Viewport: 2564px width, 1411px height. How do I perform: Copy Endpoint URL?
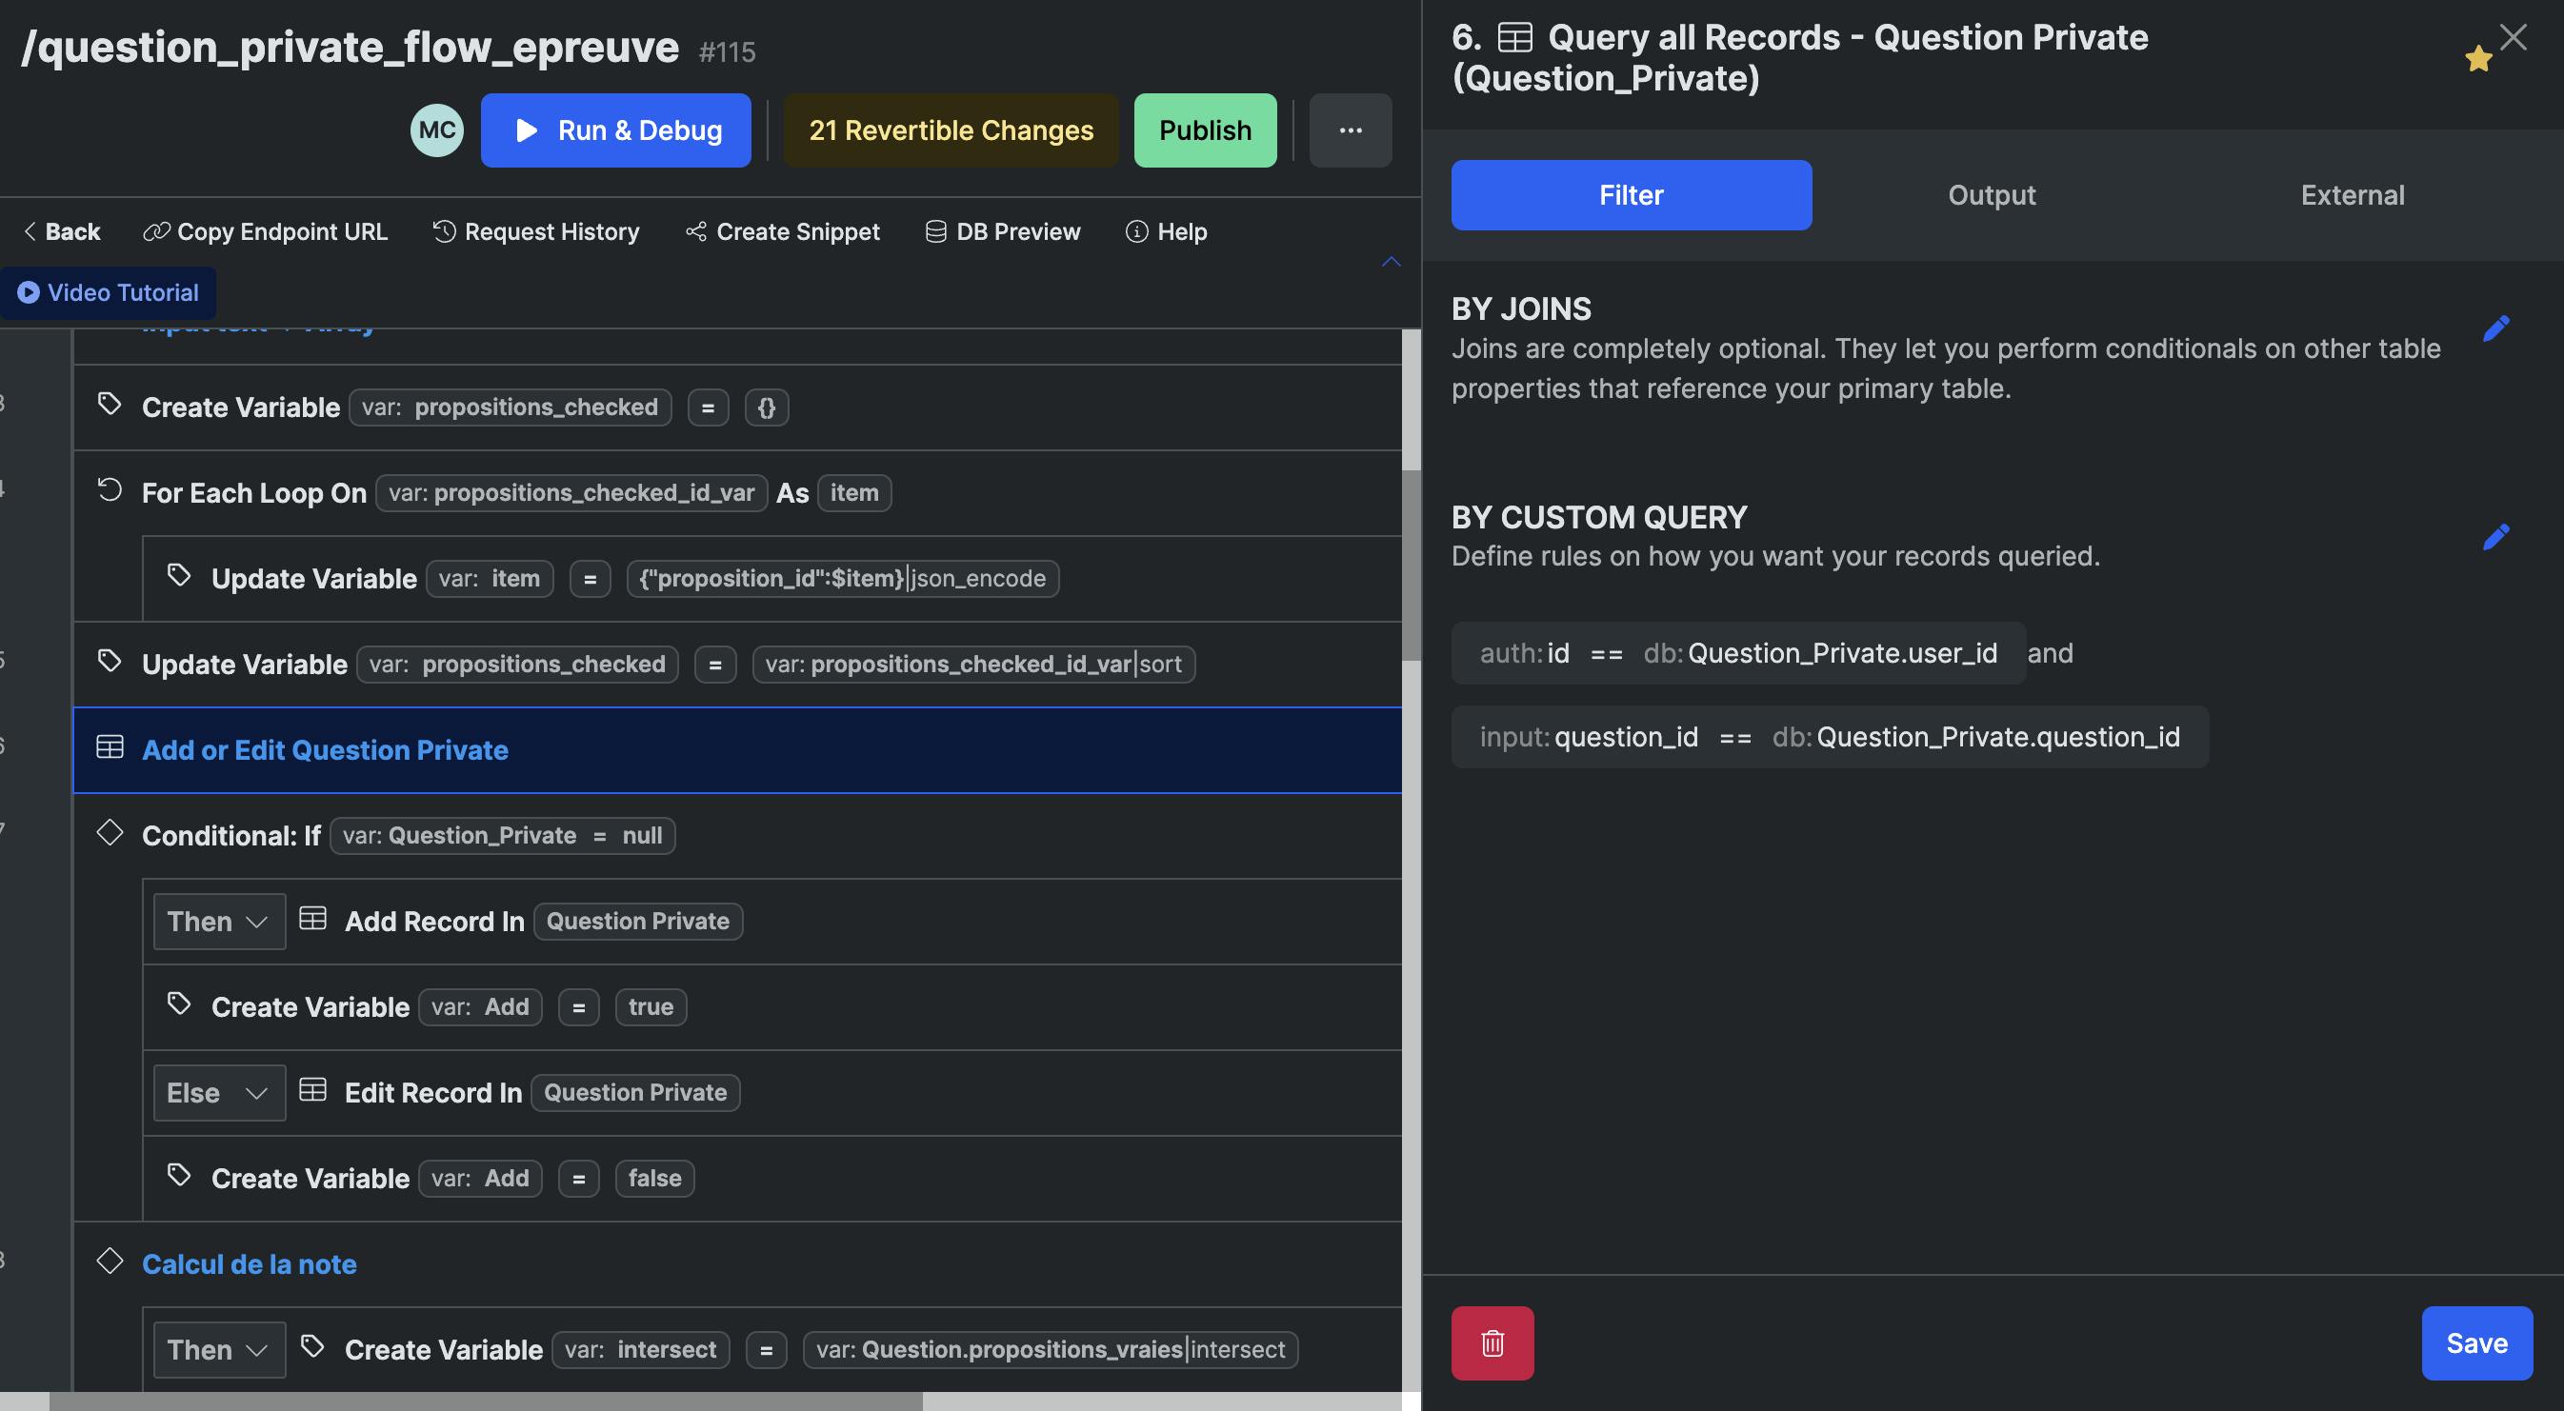coord(265,232)
